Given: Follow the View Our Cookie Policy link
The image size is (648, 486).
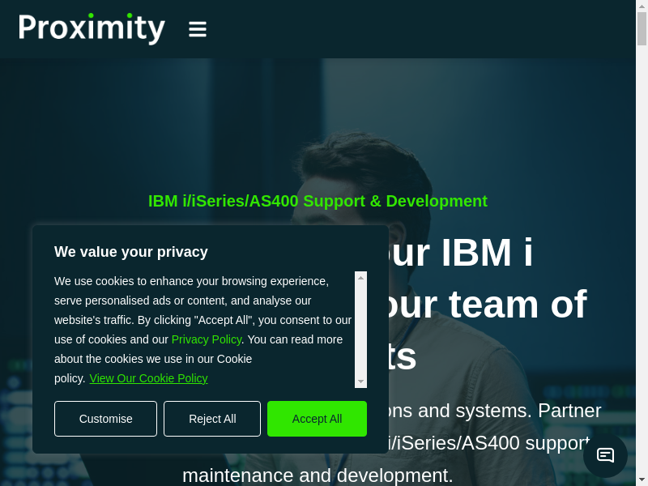Looking at the screenshot, I should (x=148, y=378).
